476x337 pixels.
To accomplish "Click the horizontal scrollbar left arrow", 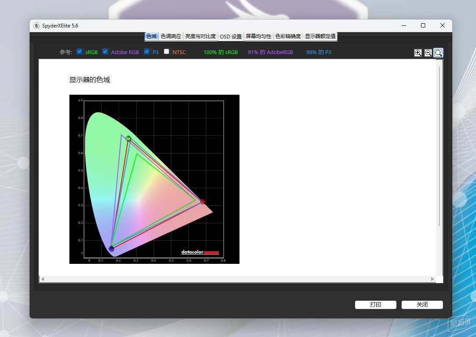I will click(43, 279).
